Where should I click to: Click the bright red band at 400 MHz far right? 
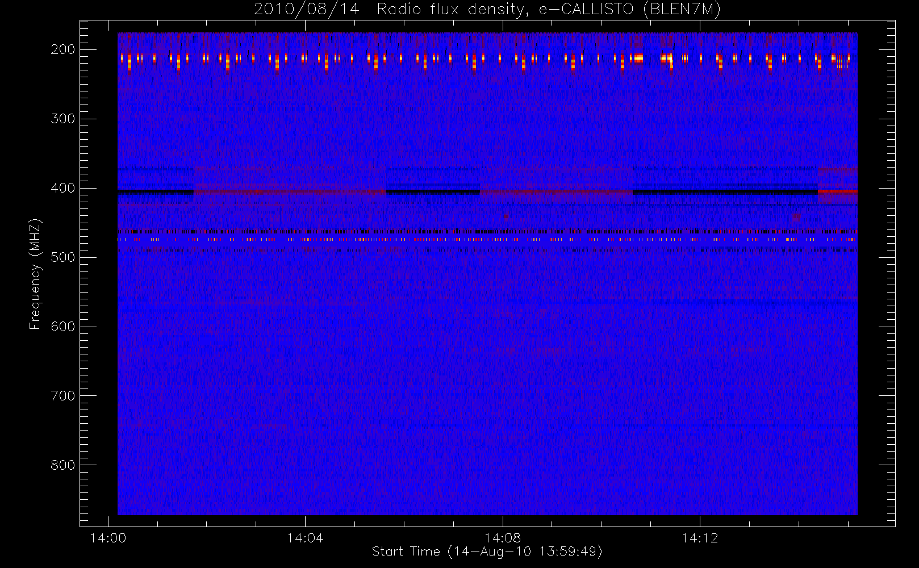(837, 191)
